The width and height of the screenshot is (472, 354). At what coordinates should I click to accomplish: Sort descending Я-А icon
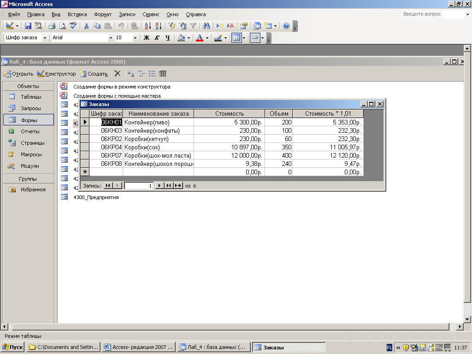(159, 26)
